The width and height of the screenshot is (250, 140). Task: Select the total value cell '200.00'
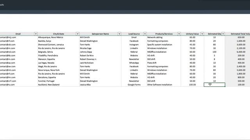pyautogui.click(x=237, y=56)
